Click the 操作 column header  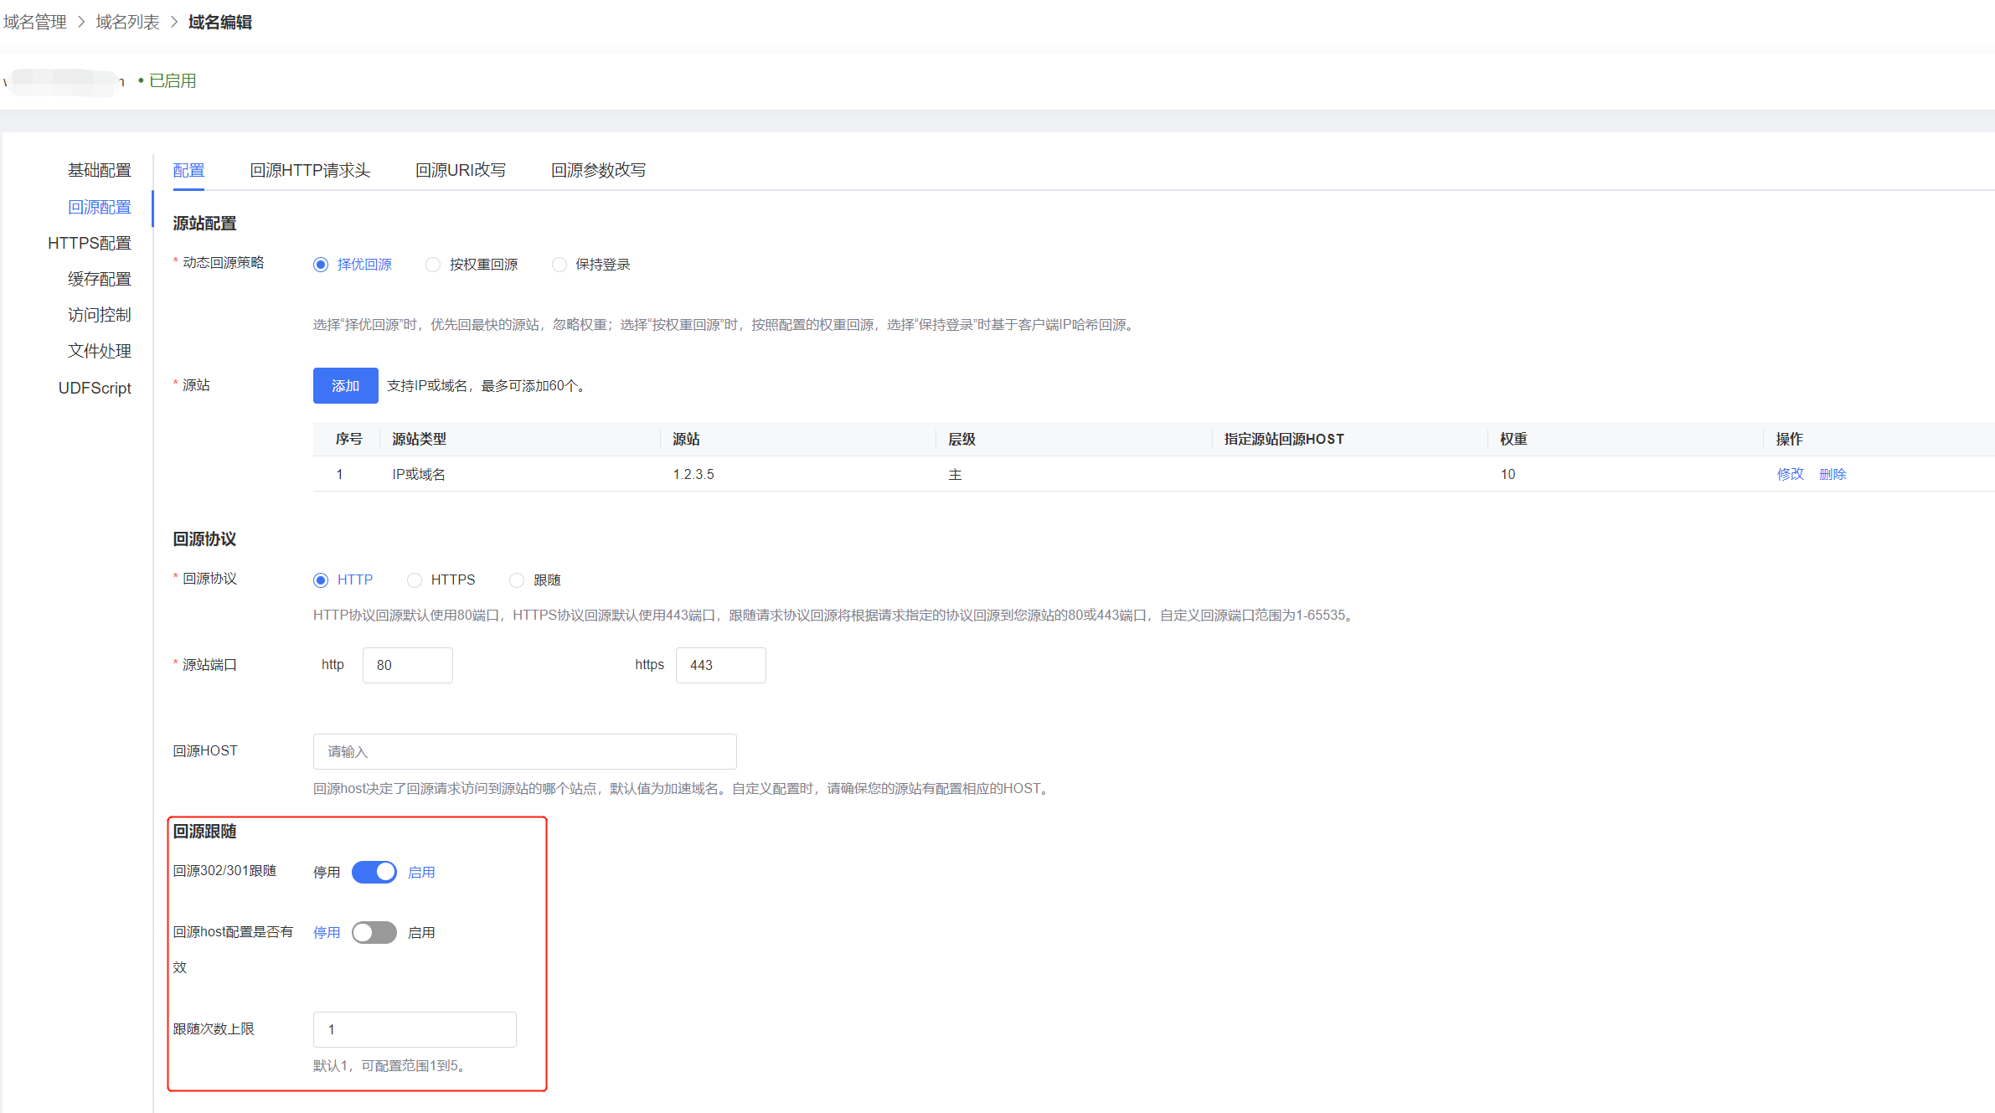1789,439
